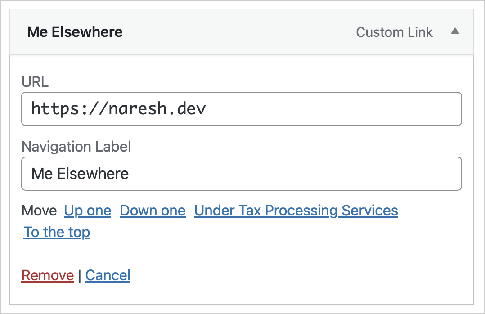485x314 pixels.
Task: Click the blue Cancel link
Action: pyautogui.click(x=108, y=275)
